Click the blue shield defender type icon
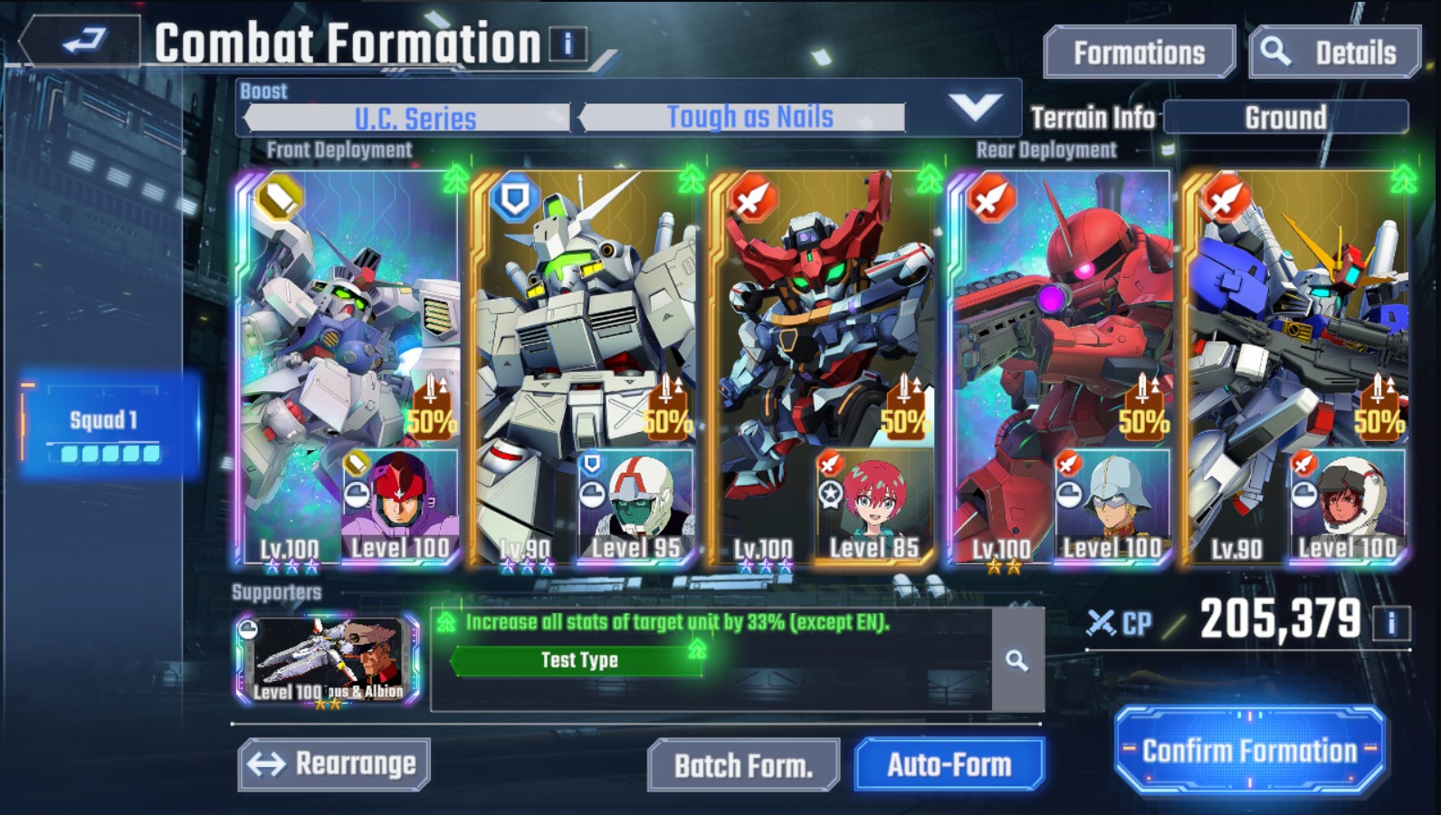This screenshot has height=815, width=1441. (515, 198)
